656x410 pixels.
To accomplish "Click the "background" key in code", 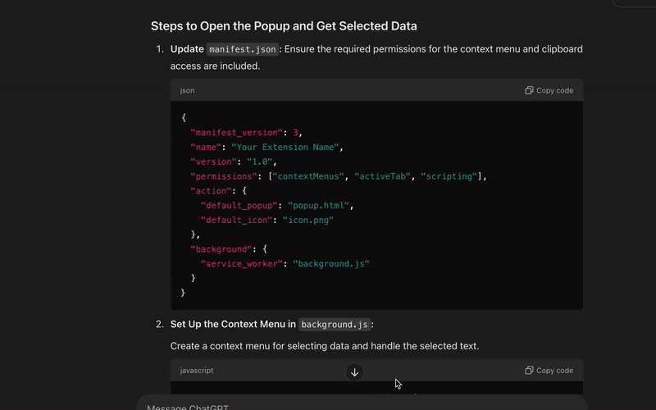I will point(221,249).
